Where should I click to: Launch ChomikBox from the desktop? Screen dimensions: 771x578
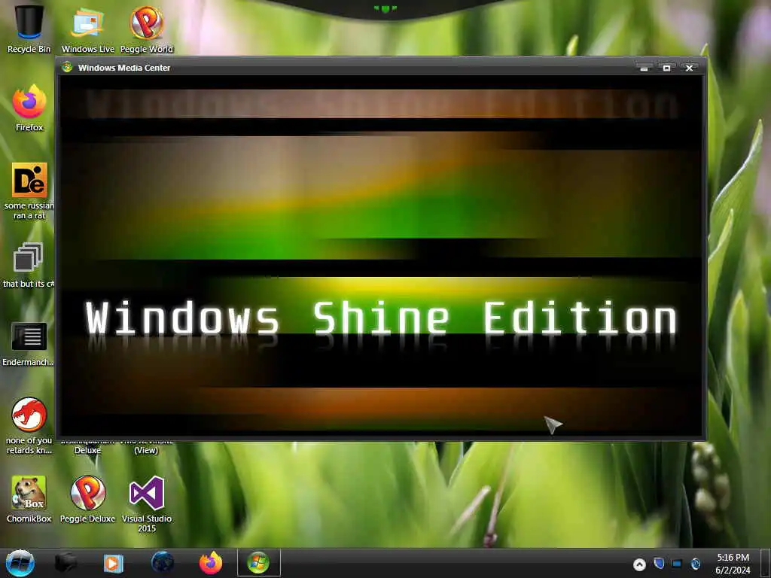pos(29,499)
